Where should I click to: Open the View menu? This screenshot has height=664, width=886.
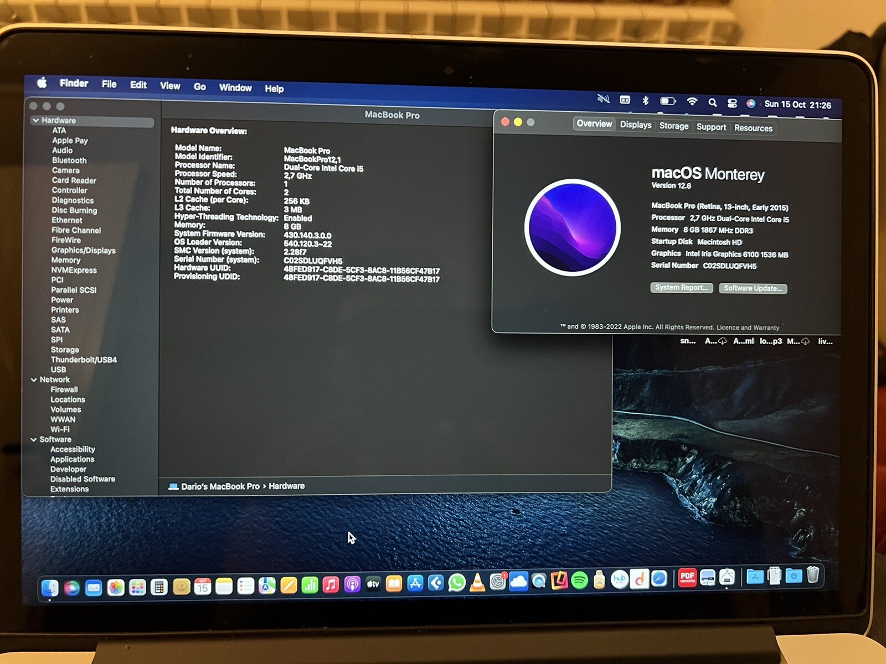tap(170, 86)
